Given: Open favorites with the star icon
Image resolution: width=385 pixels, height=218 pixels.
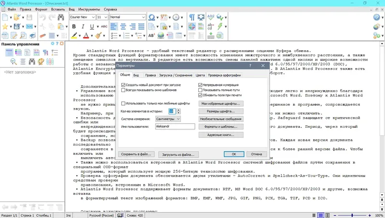Looking at the screenshot, I should pos(5,27).
